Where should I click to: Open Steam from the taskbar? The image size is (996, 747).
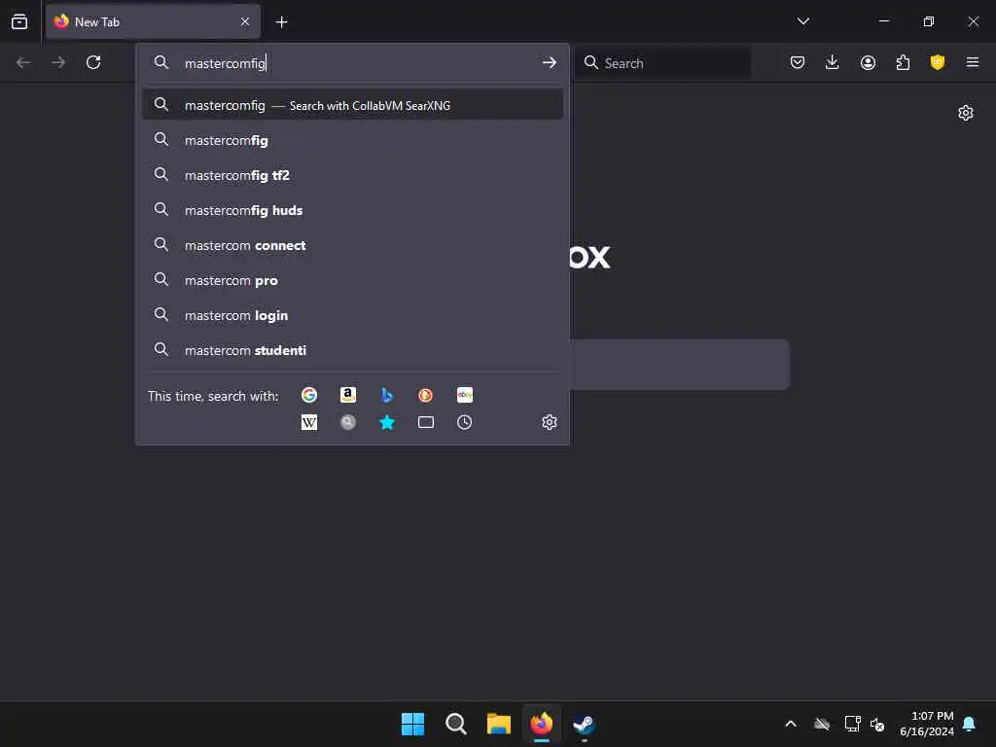tap(584, 724)
